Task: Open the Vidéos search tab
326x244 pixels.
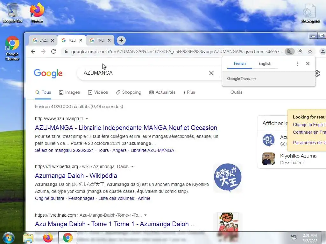Action: coord(98,92)
